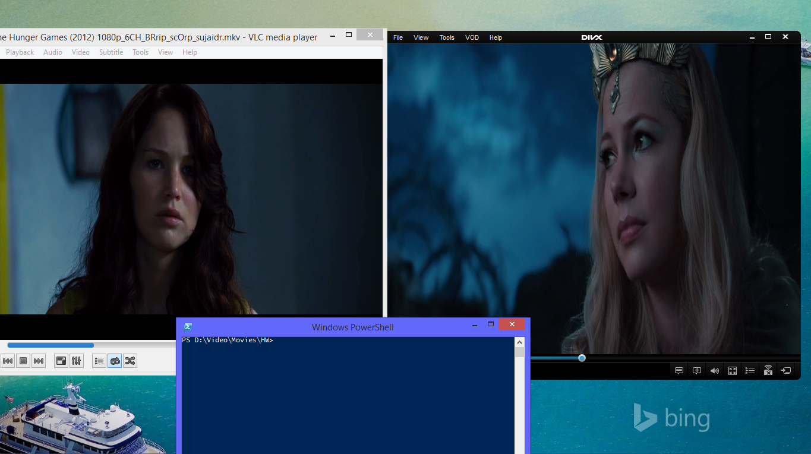811x454 pixels.
Task: Skip to next media in VLC
Action: coord(39,361)
